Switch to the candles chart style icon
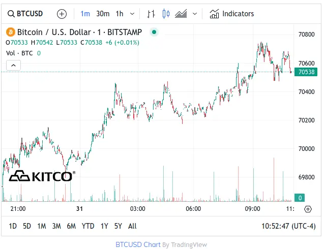This screenshot has width=325, height=249. 166,14
